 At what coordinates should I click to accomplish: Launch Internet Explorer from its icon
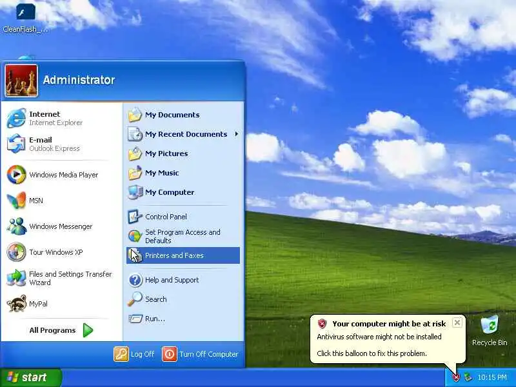tap(16, 118)
